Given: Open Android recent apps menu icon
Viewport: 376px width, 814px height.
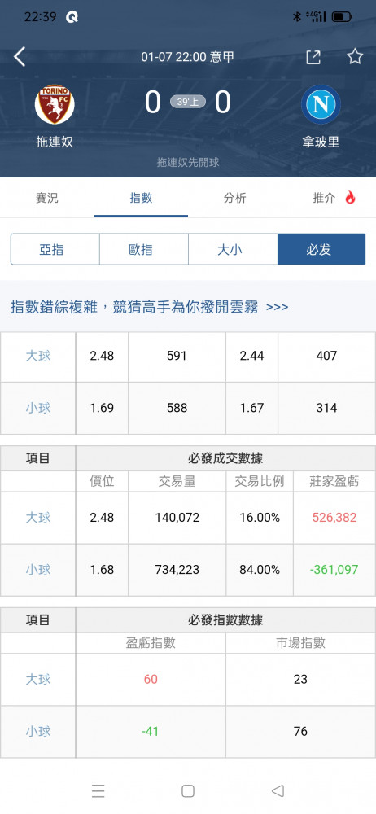Looking at the screenshot, I should (x=98, y=790).
